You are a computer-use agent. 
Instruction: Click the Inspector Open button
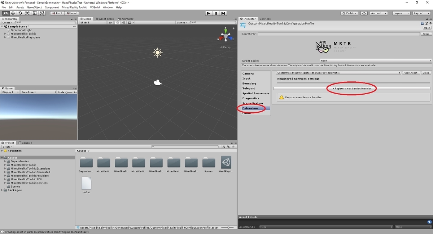coord(427,28)
